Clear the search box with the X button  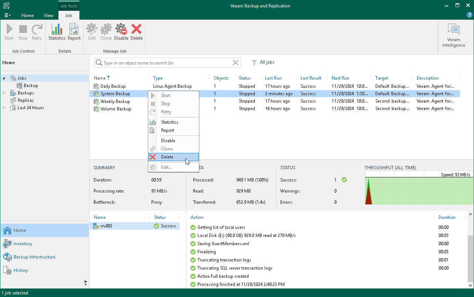(236, 63)
